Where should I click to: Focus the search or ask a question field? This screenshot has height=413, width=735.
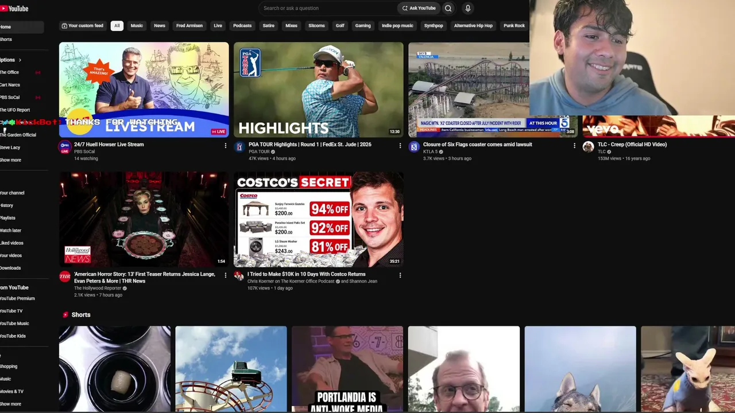click(x=327, y=8)
